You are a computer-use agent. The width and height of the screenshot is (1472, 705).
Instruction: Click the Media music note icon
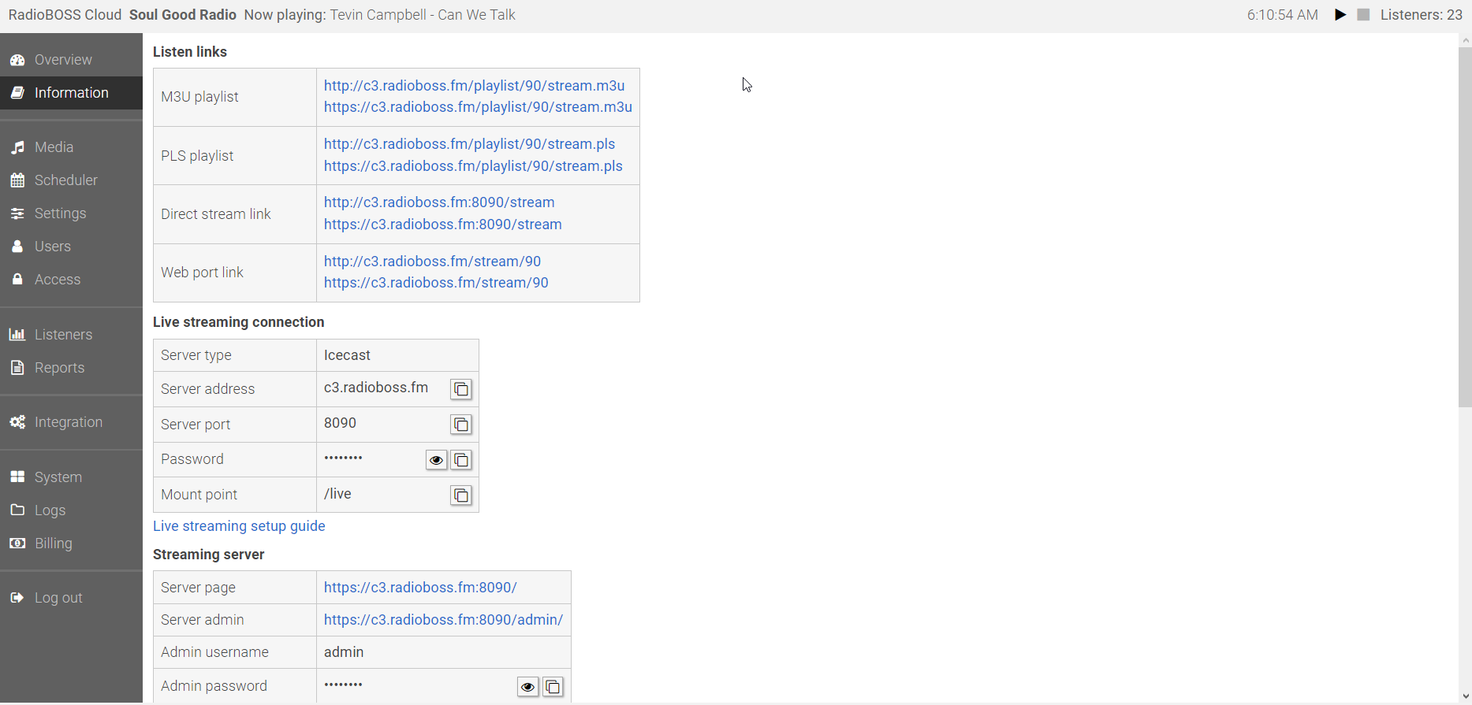pyautogui.click(x=17, y=147)
